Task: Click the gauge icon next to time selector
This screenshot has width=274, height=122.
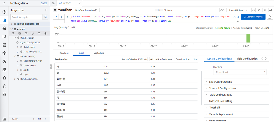Action: [222, 10]
